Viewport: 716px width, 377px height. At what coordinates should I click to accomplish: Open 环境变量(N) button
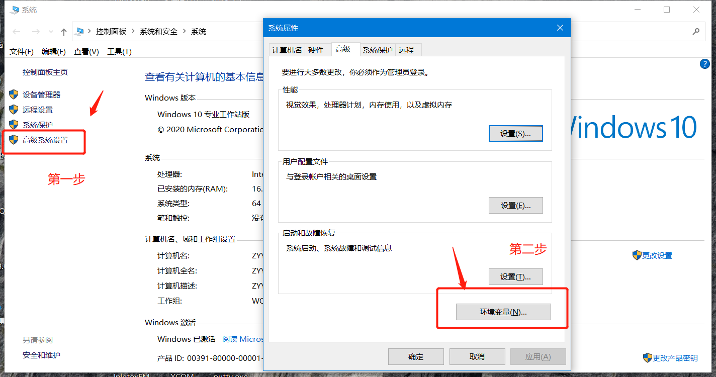[503, 312]
